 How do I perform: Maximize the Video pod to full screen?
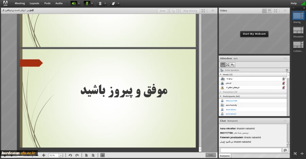276,11
